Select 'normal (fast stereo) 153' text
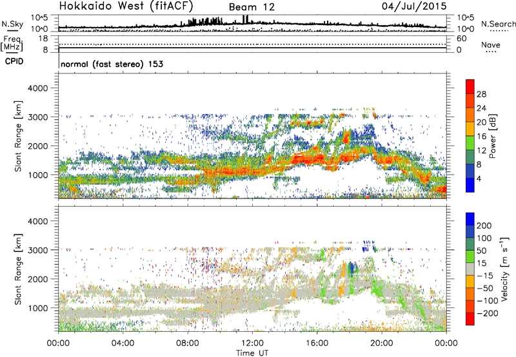Viewport: 516px width, 357px height. click(112, 64)
